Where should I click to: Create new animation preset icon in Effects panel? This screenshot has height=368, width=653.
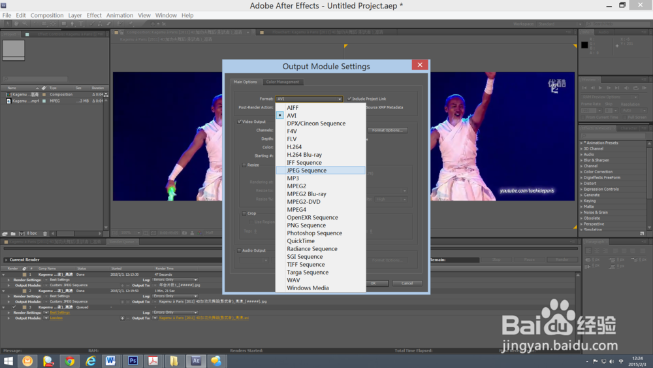pos(642,233)
